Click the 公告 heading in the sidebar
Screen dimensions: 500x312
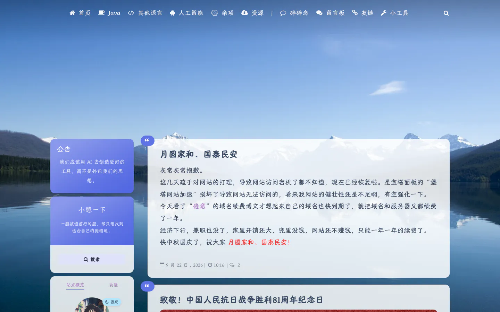64,149
